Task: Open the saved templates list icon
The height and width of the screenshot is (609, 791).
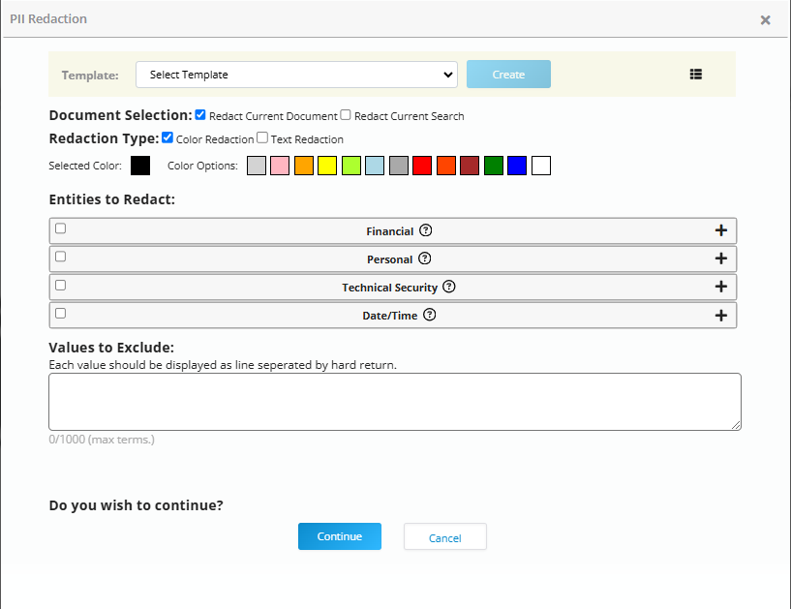Action: 695,74
